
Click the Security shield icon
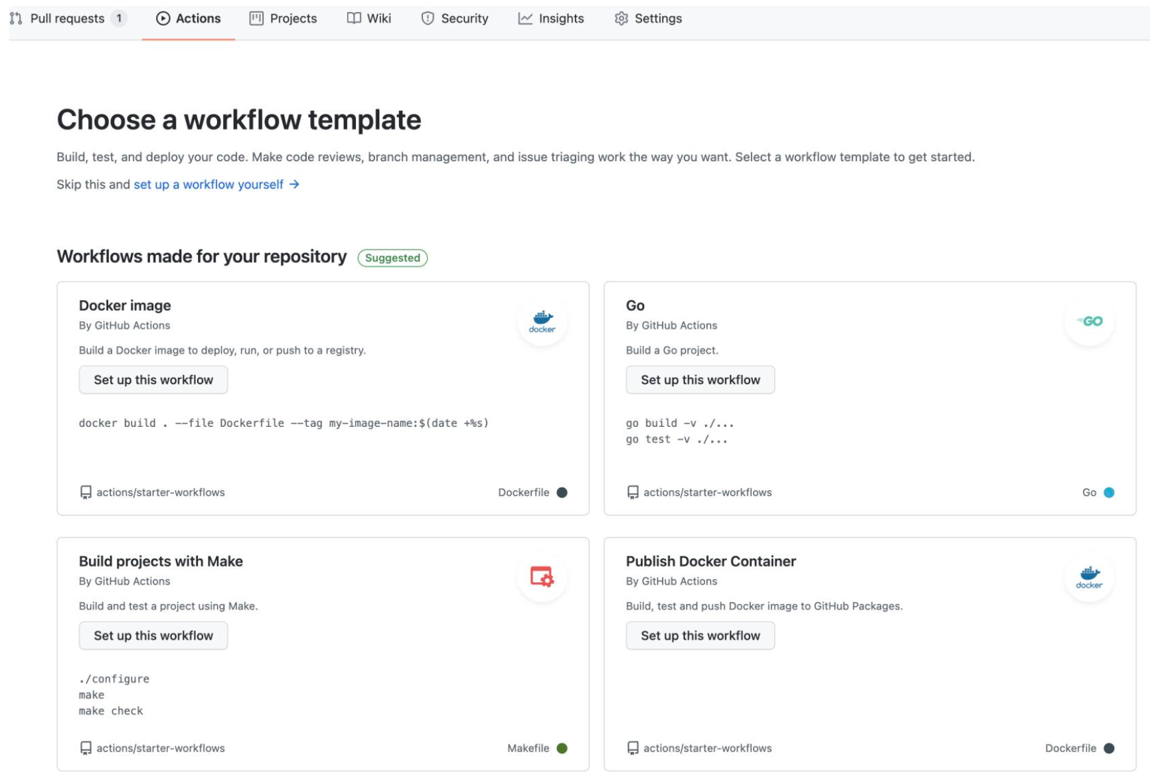pyautogui.click(x=428, y=19)
